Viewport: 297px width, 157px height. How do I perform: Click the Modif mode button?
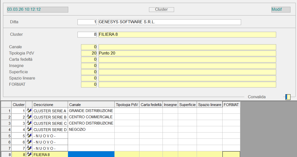pos(281,9)
